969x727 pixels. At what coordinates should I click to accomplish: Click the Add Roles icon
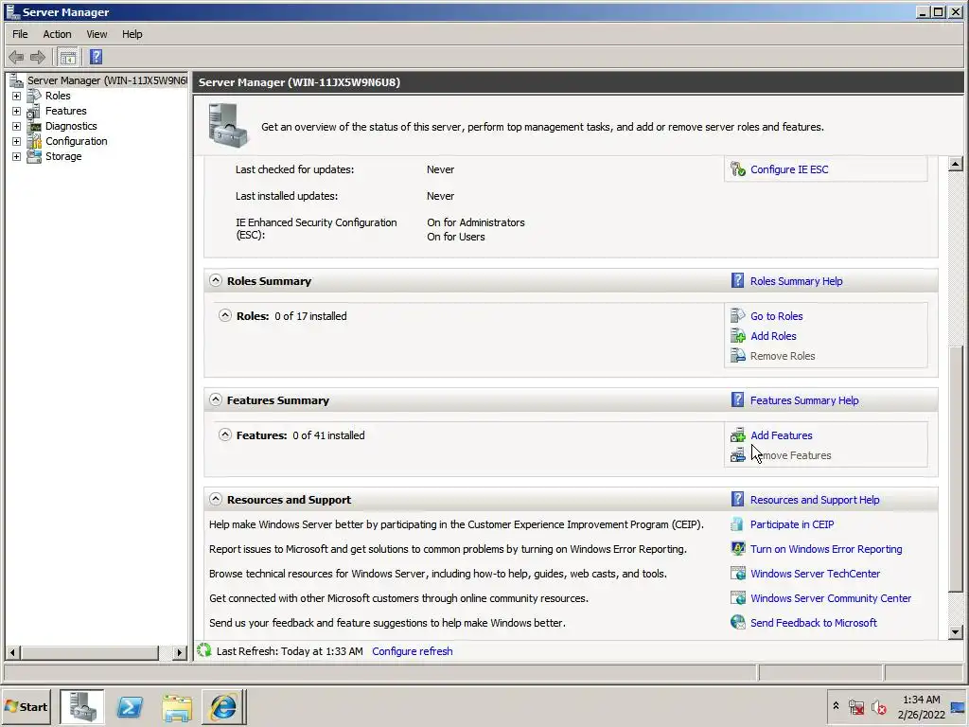tap(738, 336)
